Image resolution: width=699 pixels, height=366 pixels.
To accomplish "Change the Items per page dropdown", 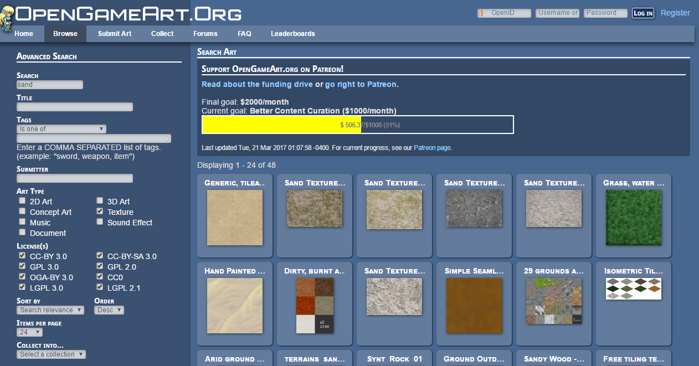I will (29, 332).
